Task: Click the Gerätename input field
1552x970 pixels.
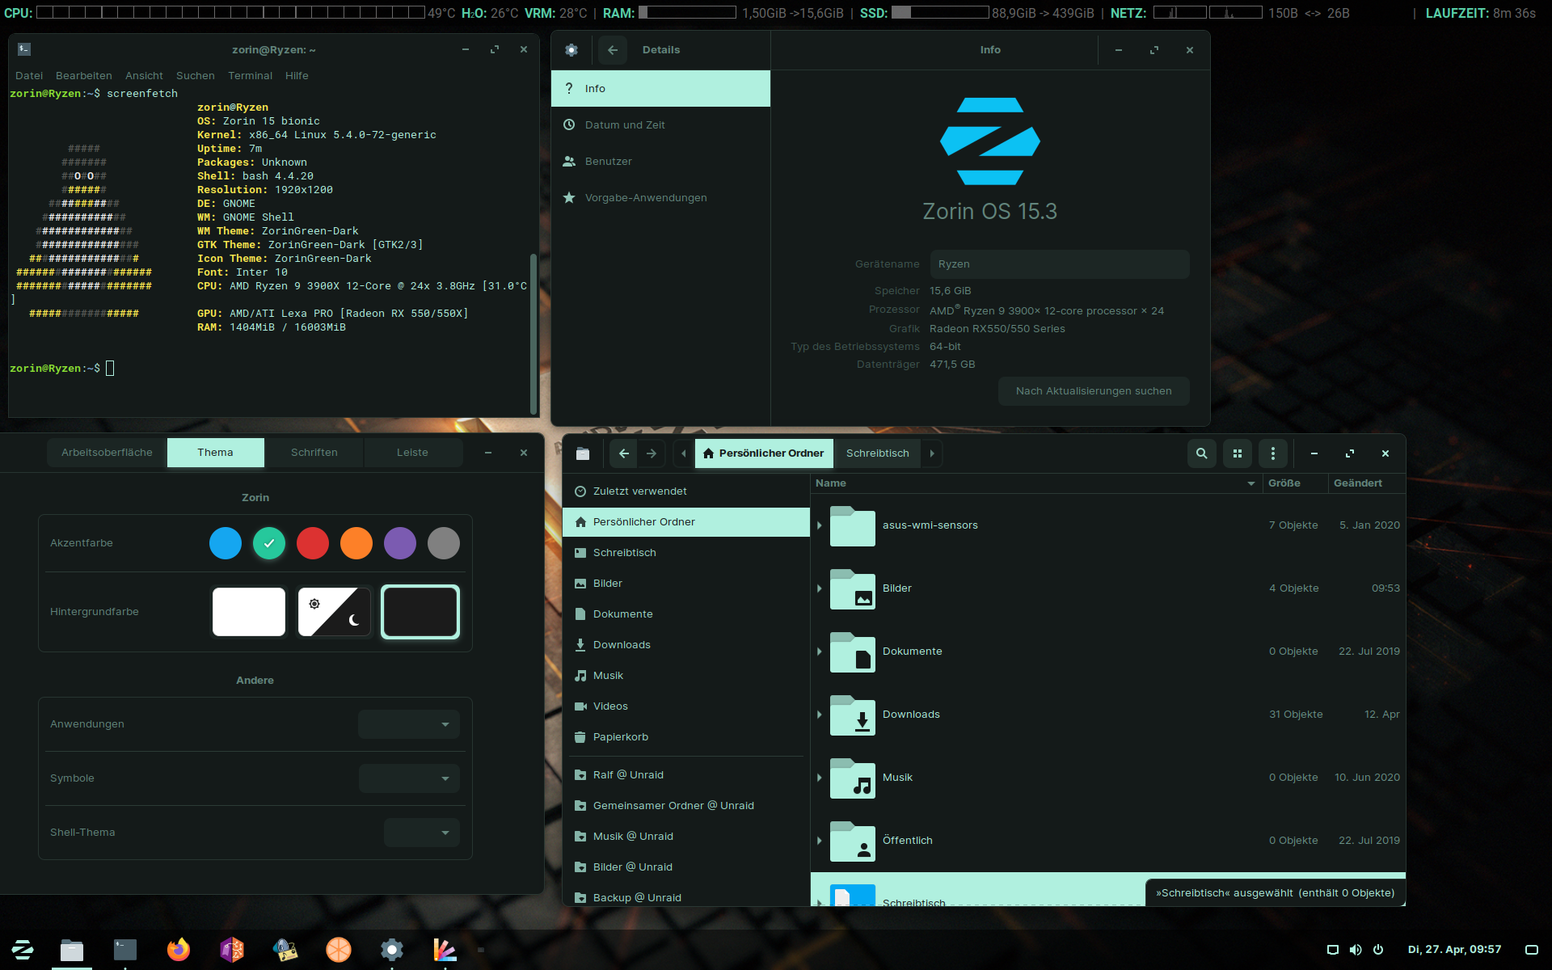Action: [x=1059, y=264]
